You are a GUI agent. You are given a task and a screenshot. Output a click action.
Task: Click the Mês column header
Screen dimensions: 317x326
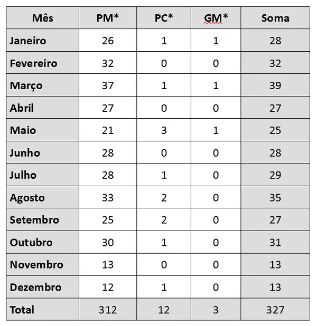coord(42,18)
